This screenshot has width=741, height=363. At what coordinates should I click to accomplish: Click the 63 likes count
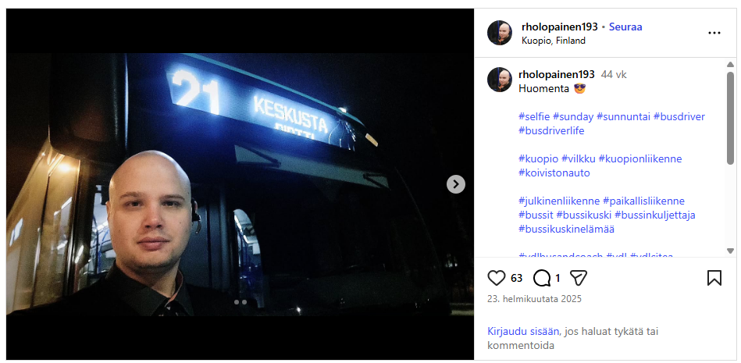point(517,278)
